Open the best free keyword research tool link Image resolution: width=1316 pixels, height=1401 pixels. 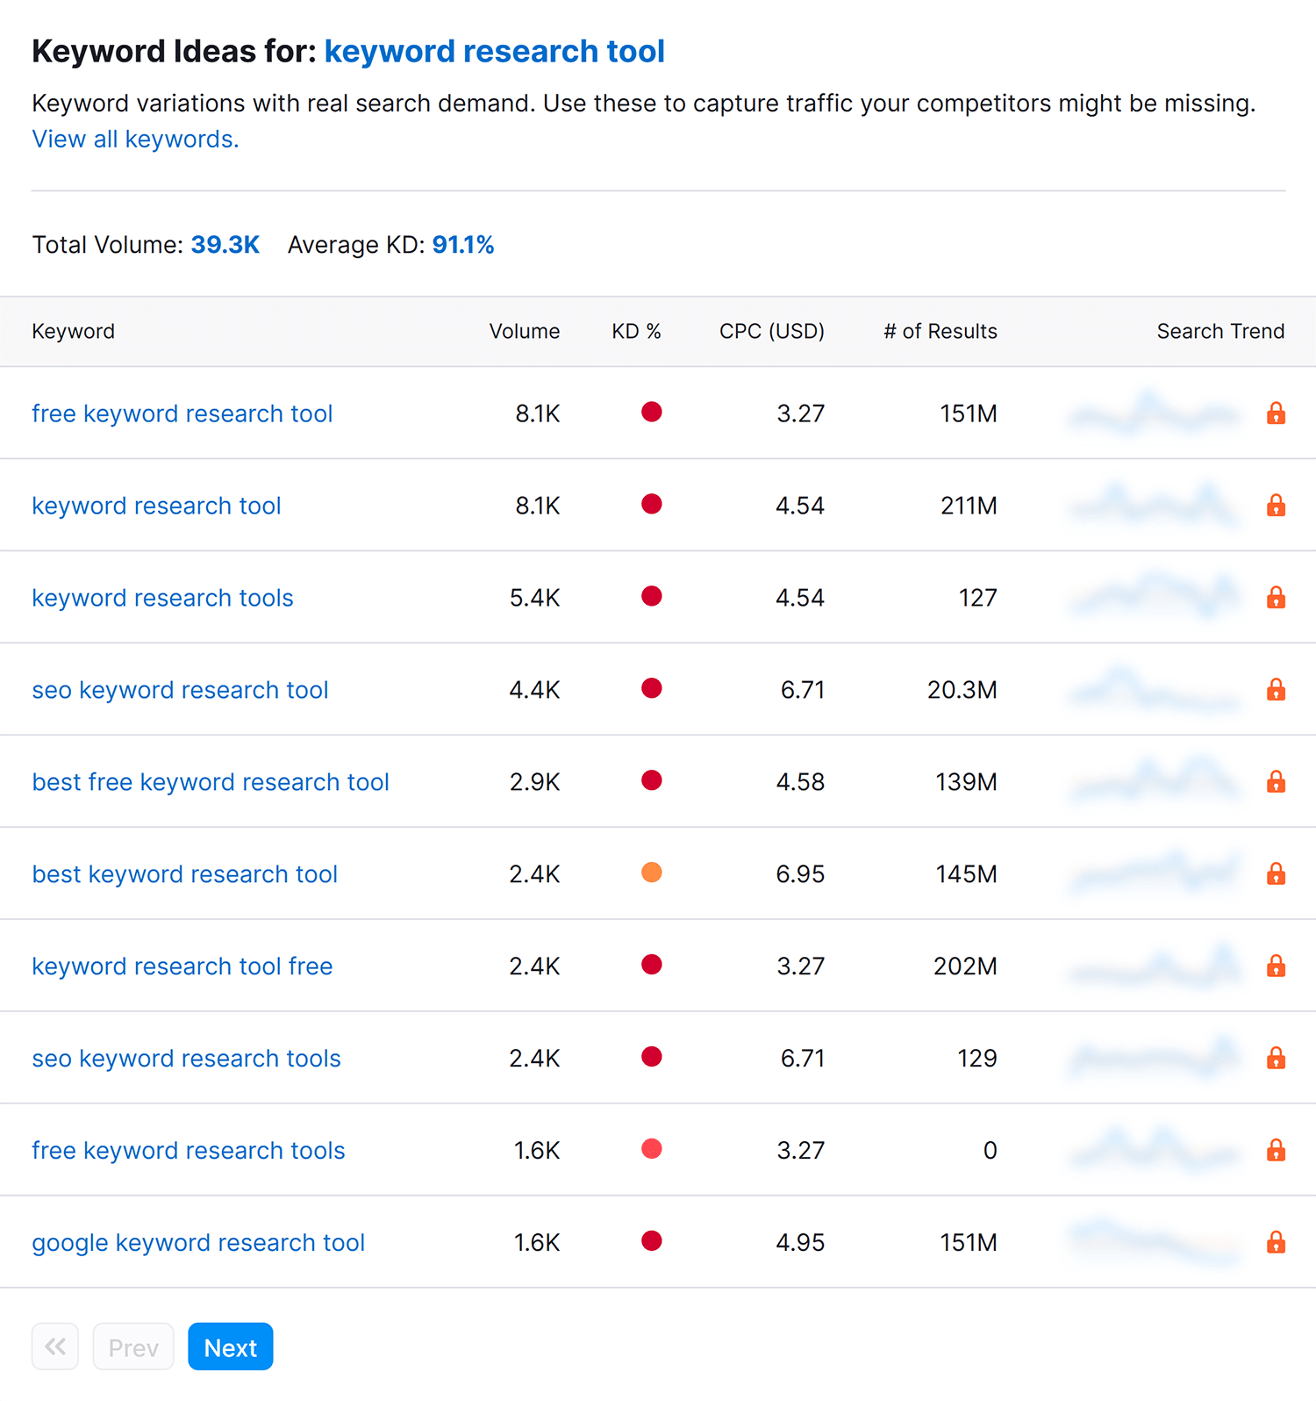(211, 782)
